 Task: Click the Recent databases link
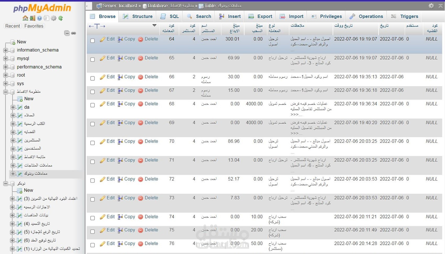12,26
